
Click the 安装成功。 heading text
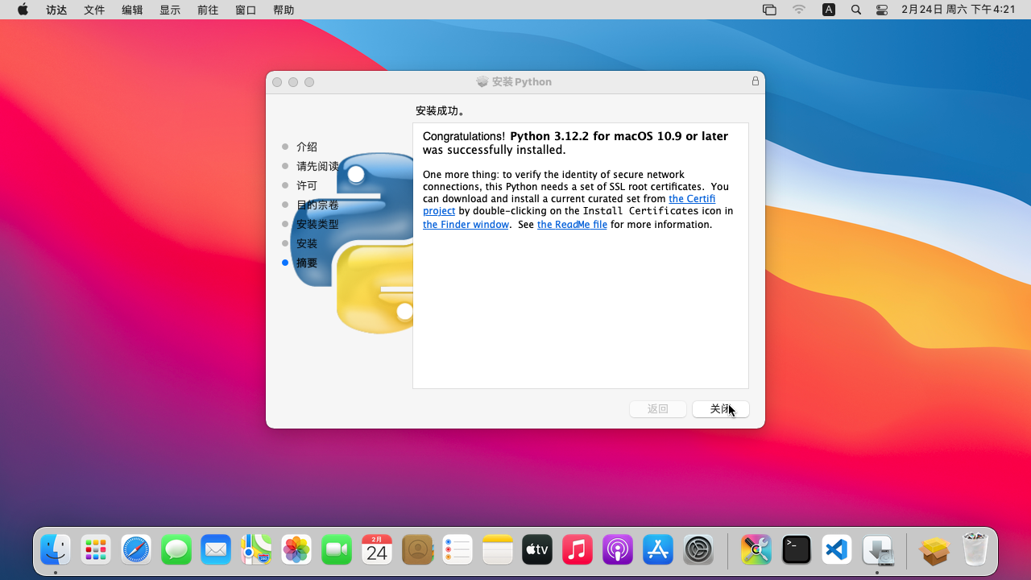click(x=441, y=110)
